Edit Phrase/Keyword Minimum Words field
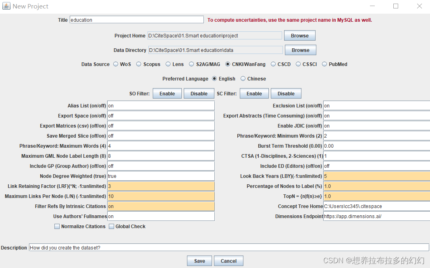The image size is (430, 268). [x=376, y=136]
